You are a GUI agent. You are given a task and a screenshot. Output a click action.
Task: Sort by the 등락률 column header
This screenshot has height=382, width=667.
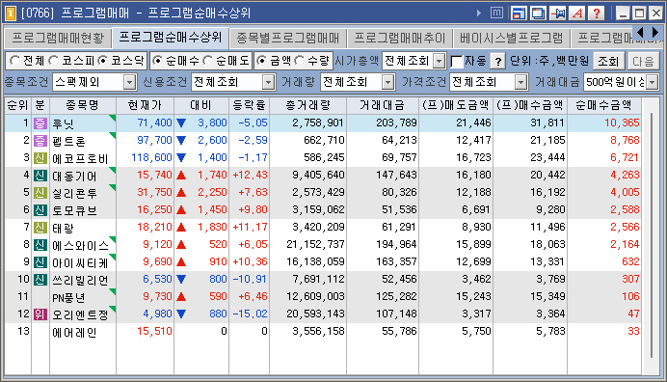tap(250, 105)
